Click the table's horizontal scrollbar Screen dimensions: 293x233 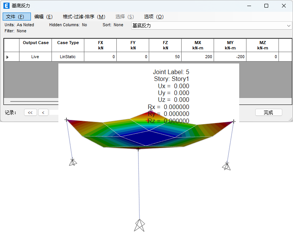(34, 101)
